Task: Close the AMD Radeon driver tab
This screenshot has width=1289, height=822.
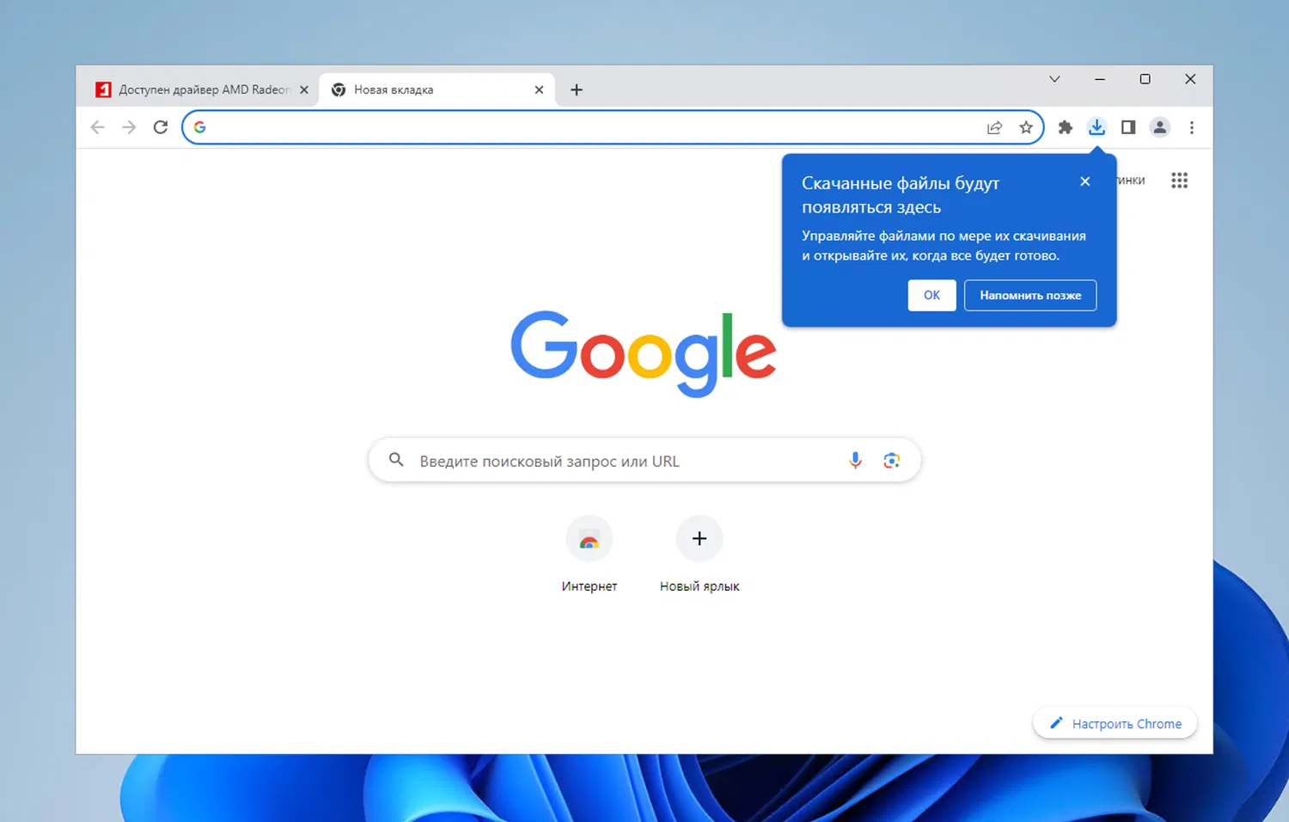Action: tap(304, 89)
